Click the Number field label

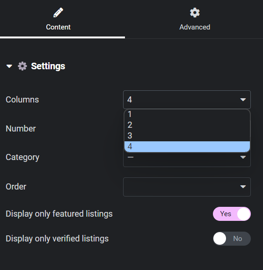21,129
